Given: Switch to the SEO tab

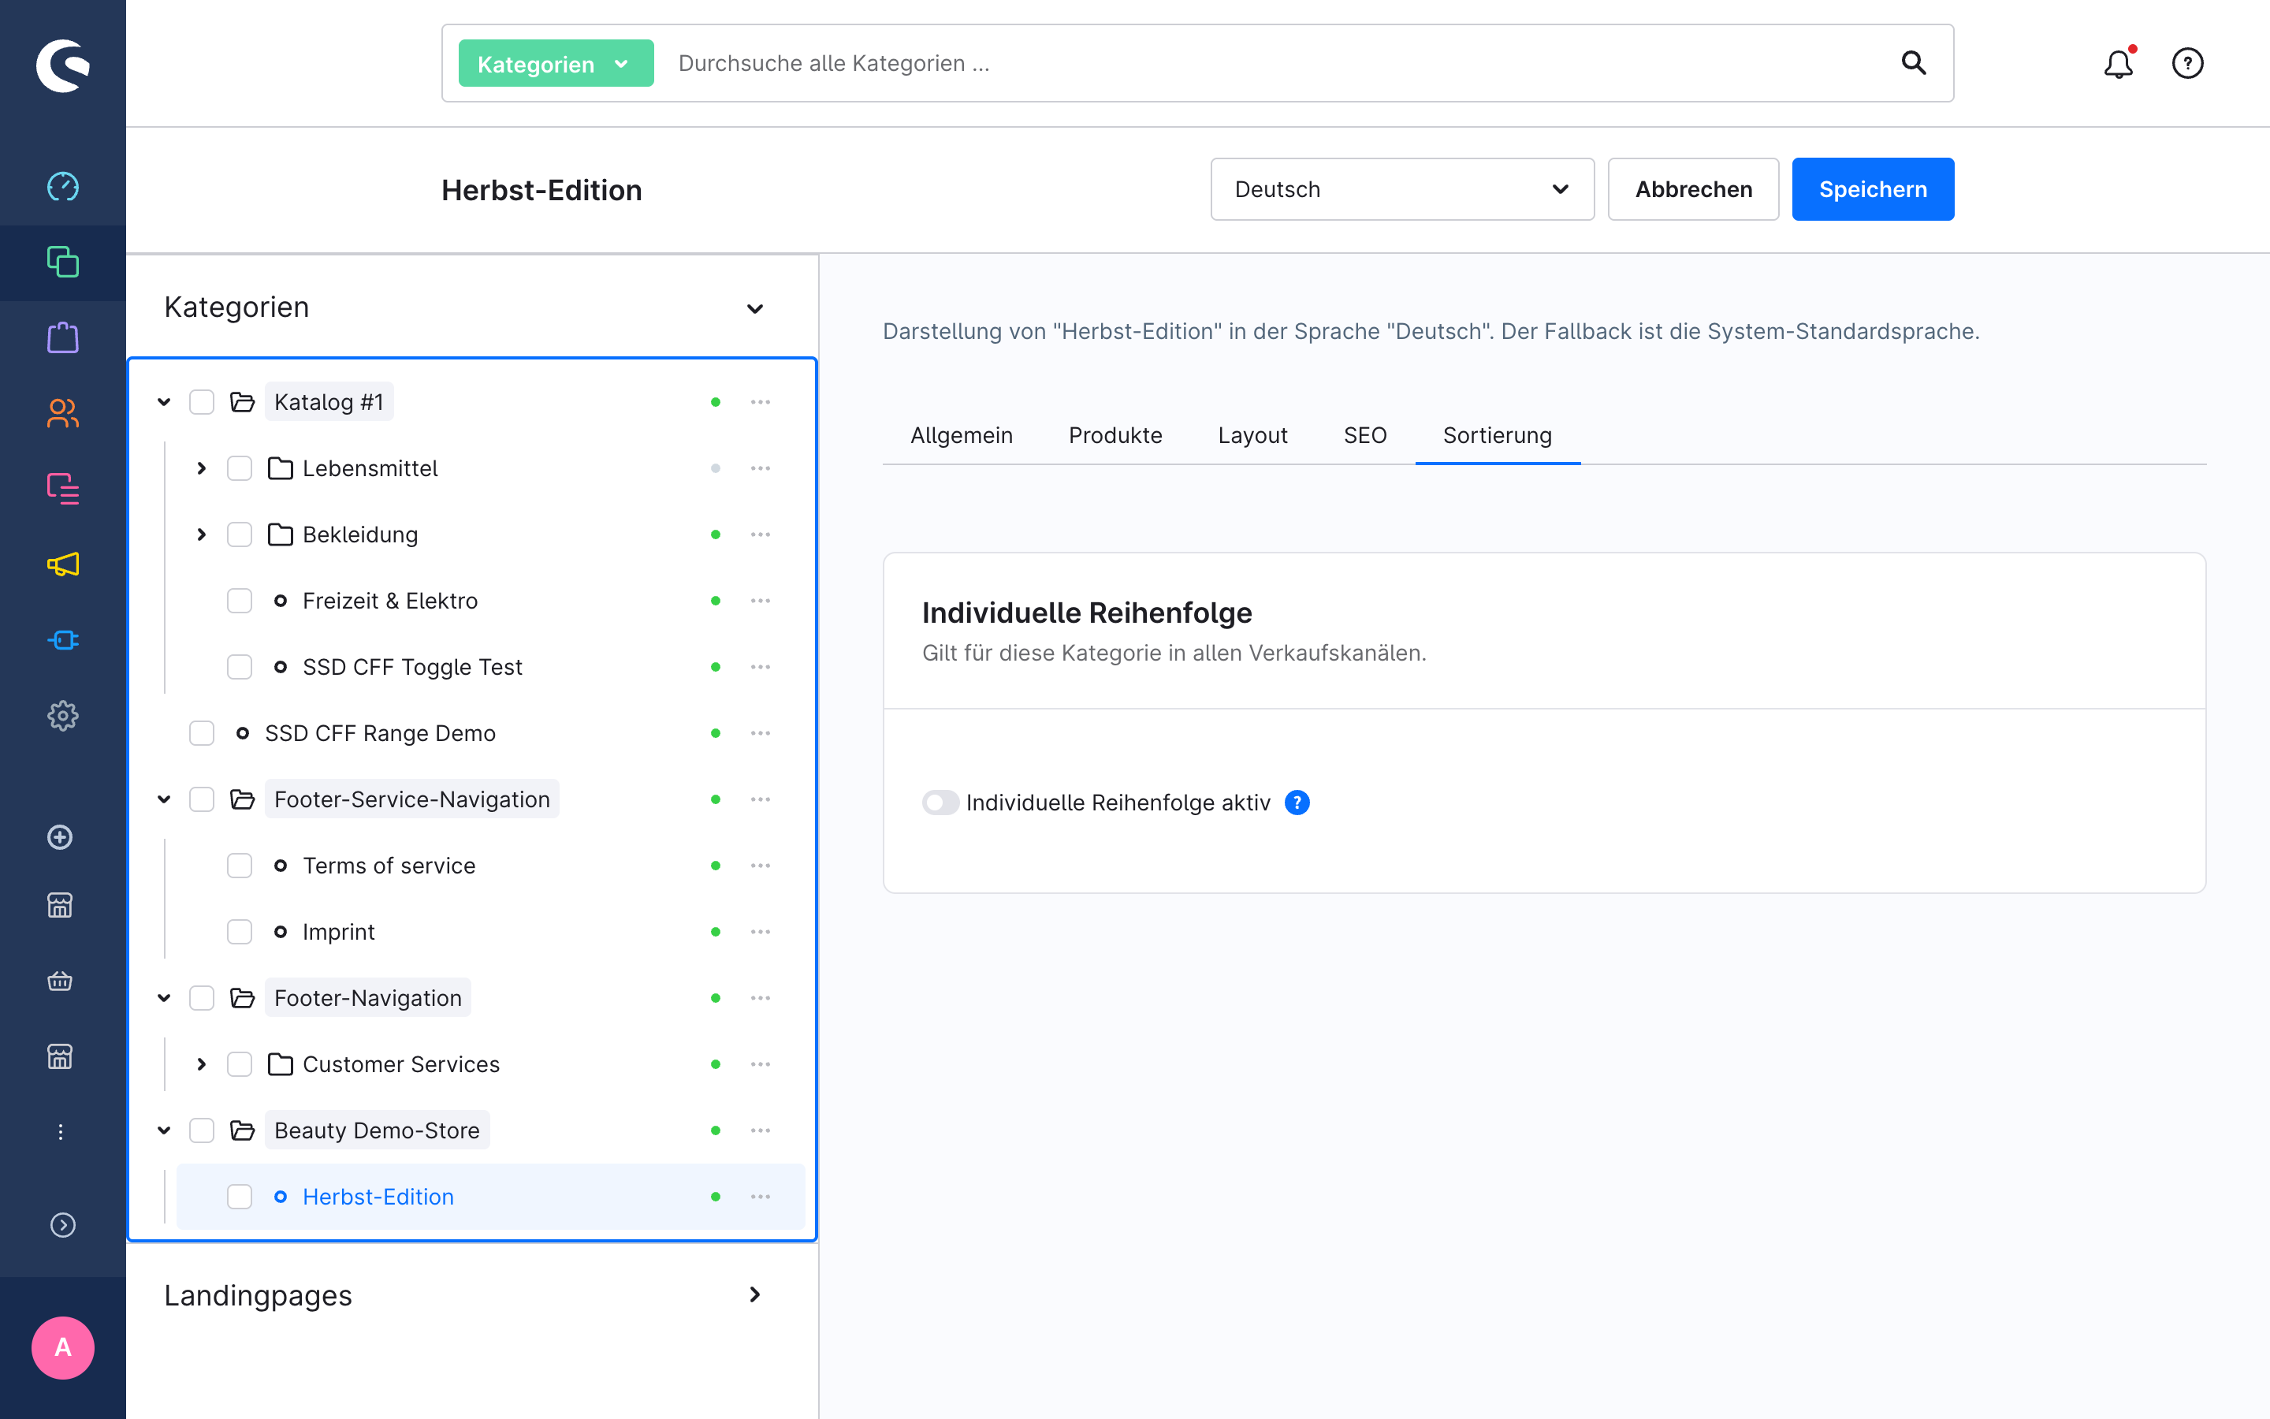Looking at the screenshot, I should [1365, 435].
